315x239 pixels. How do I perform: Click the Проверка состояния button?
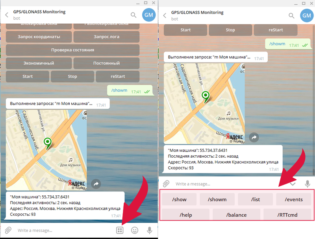pyautogui.click(x=72, y=50)
